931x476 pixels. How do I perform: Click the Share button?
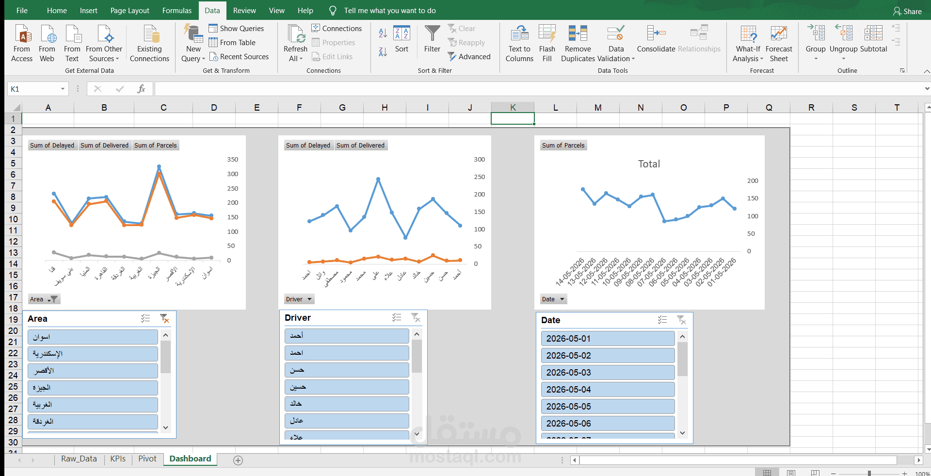coord(907,11)
